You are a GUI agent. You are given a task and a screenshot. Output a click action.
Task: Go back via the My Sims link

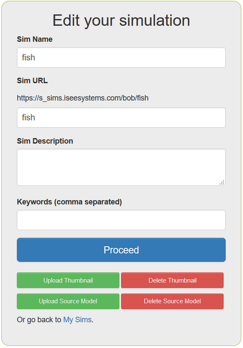click(77, 320)
